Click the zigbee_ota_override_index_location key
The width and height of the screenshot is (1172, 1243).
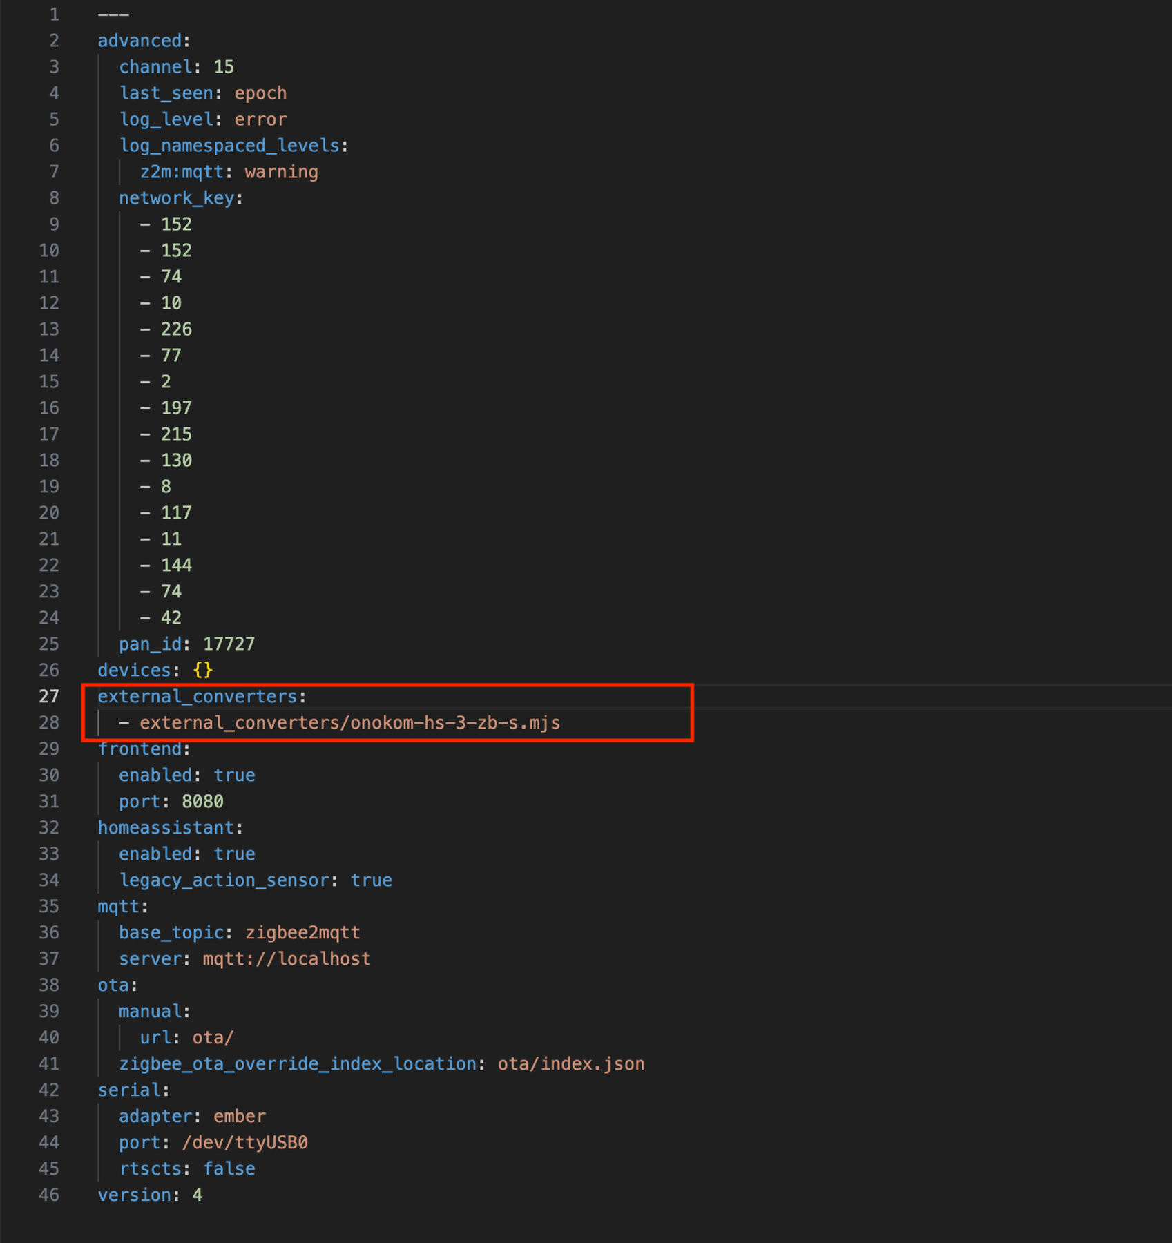(x=298, y=1064)
